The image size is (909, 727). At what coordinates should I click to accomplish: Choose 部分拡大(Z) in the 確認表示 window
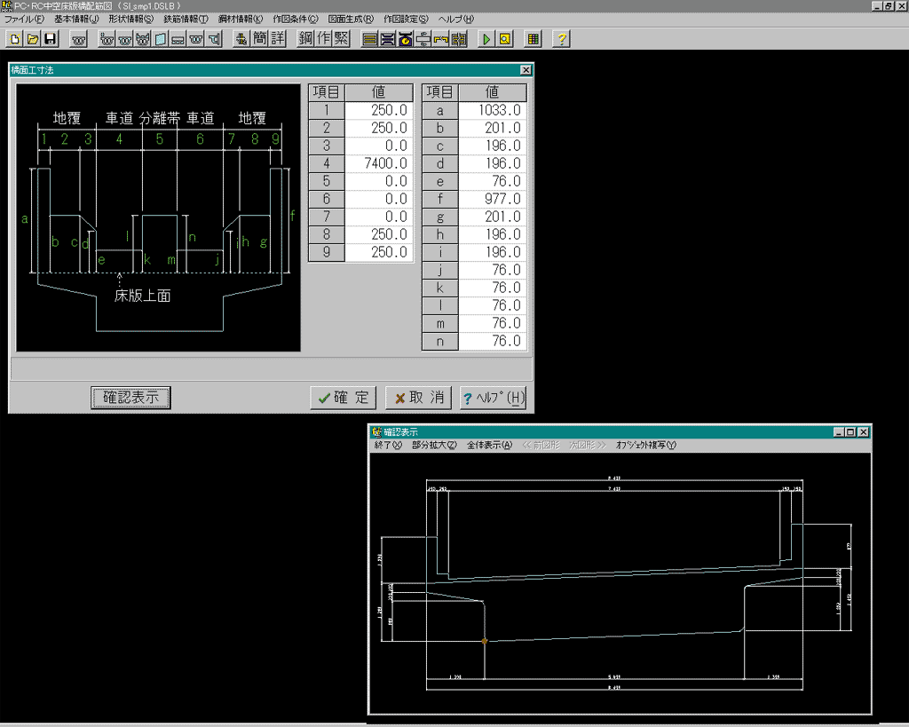(x=433, y=446)
